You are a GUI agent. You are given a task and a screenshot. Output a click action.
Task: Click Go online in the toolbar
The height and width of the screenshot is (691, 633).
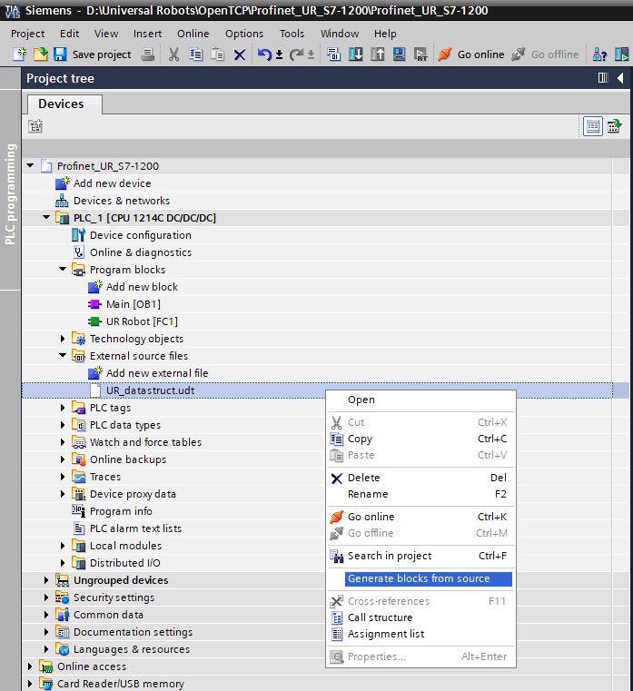471,54
